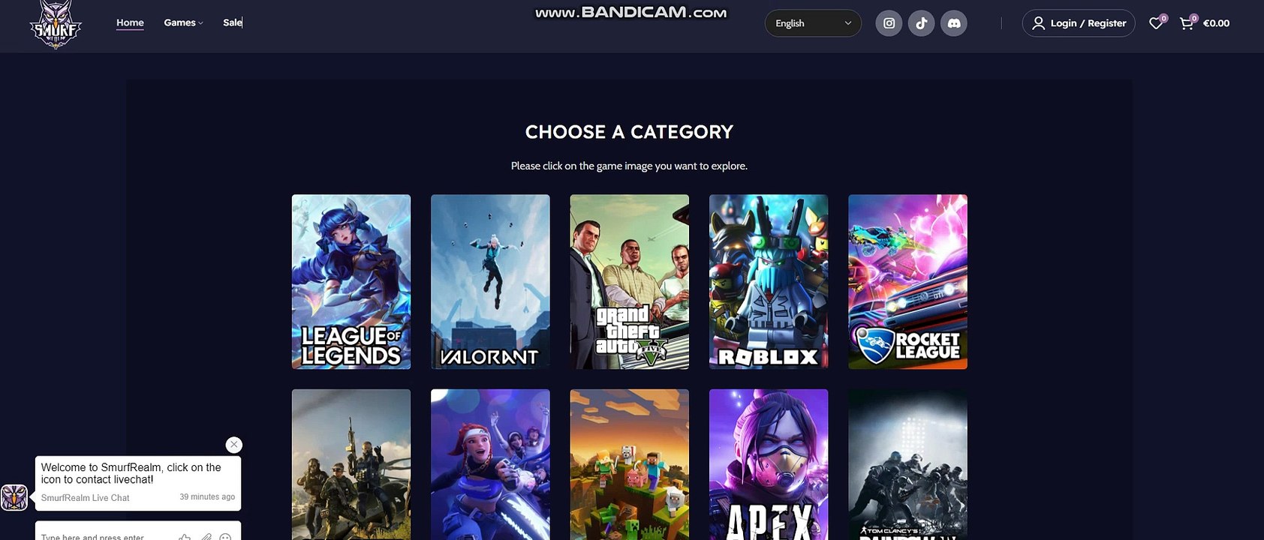The height and width of the screenshot is (540, 1264).
Task: Click the chat message input field
Action: coord(105,535)
